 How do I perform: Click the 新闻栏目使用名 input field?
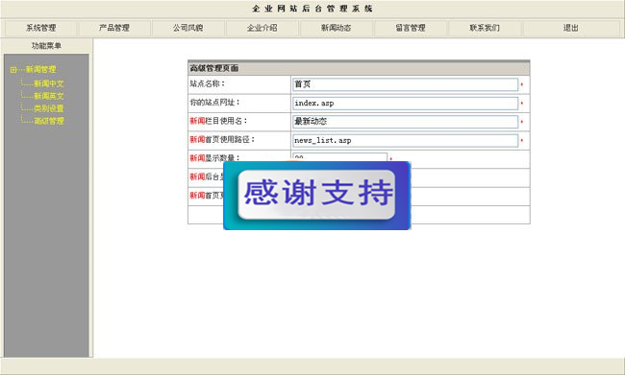tap(405, 122)
